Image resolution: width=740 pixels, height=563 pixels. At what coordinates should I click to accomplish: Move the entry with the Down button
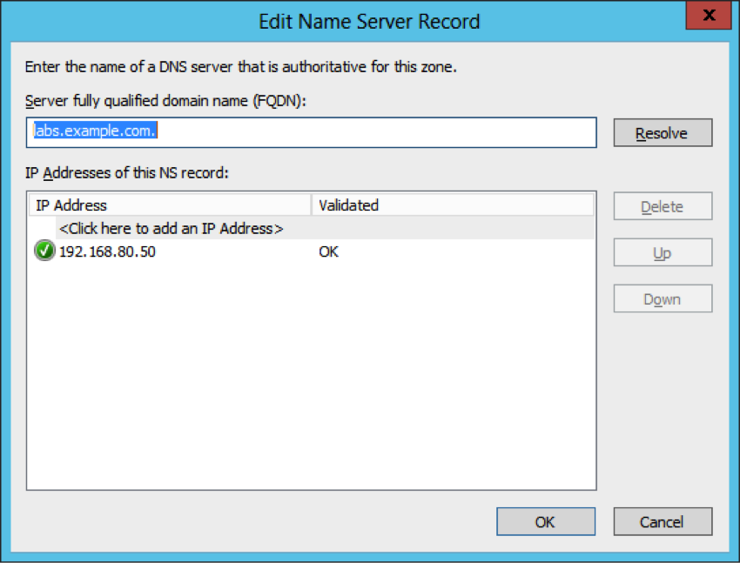pyautogui.click(x=662, y=298)
